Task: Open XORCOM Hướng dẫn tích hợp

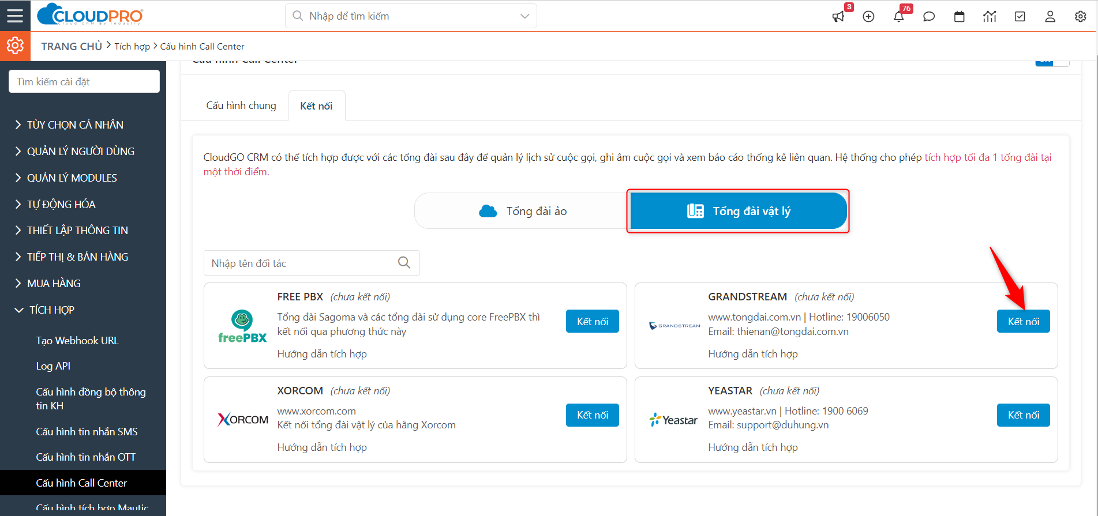Action: pos(322,447)
